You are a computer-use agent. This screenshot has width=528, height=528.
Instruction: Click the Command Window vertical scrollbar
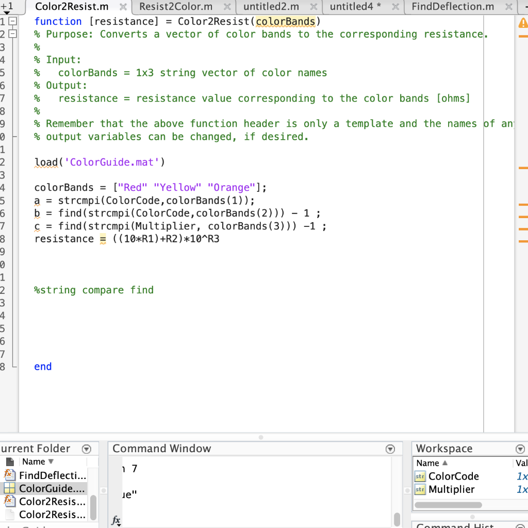pos(397,519)
